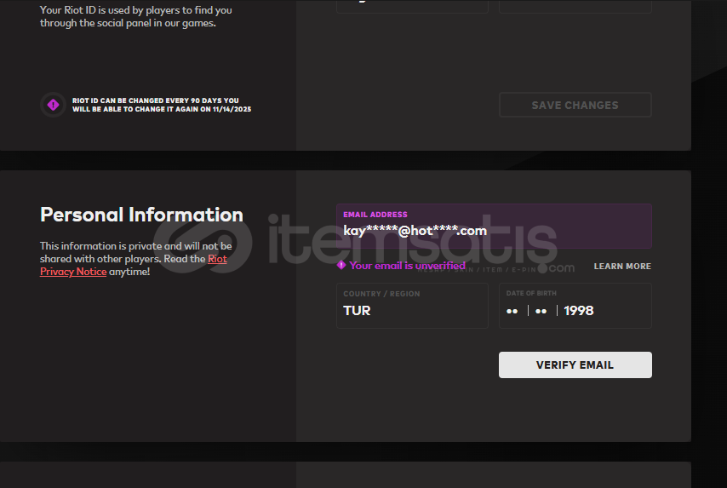Focus the Email Address field
Image resolution: width=727 pixels, height=488 pixels.
[494, 226]
